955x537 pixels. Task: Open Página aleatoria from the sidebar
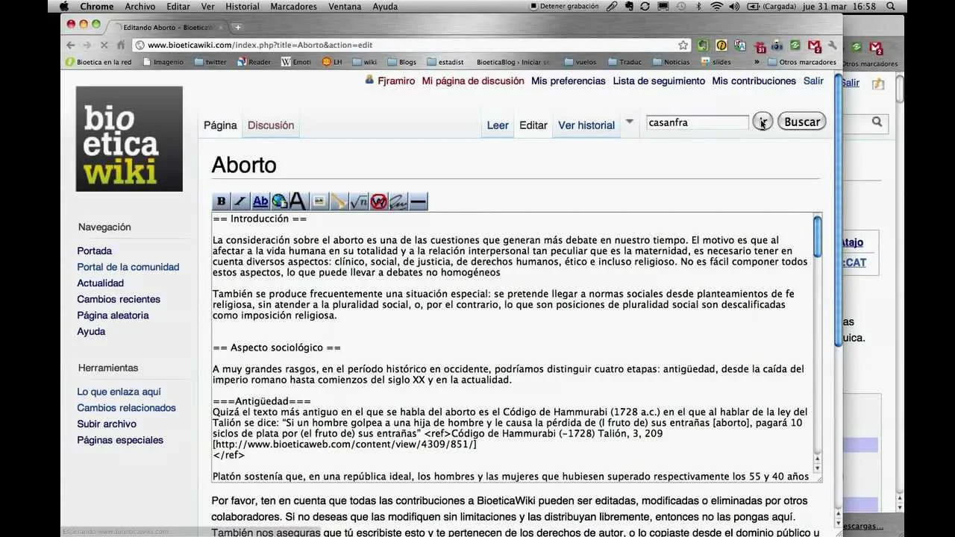pyautogui.click(x=113, y=315)
